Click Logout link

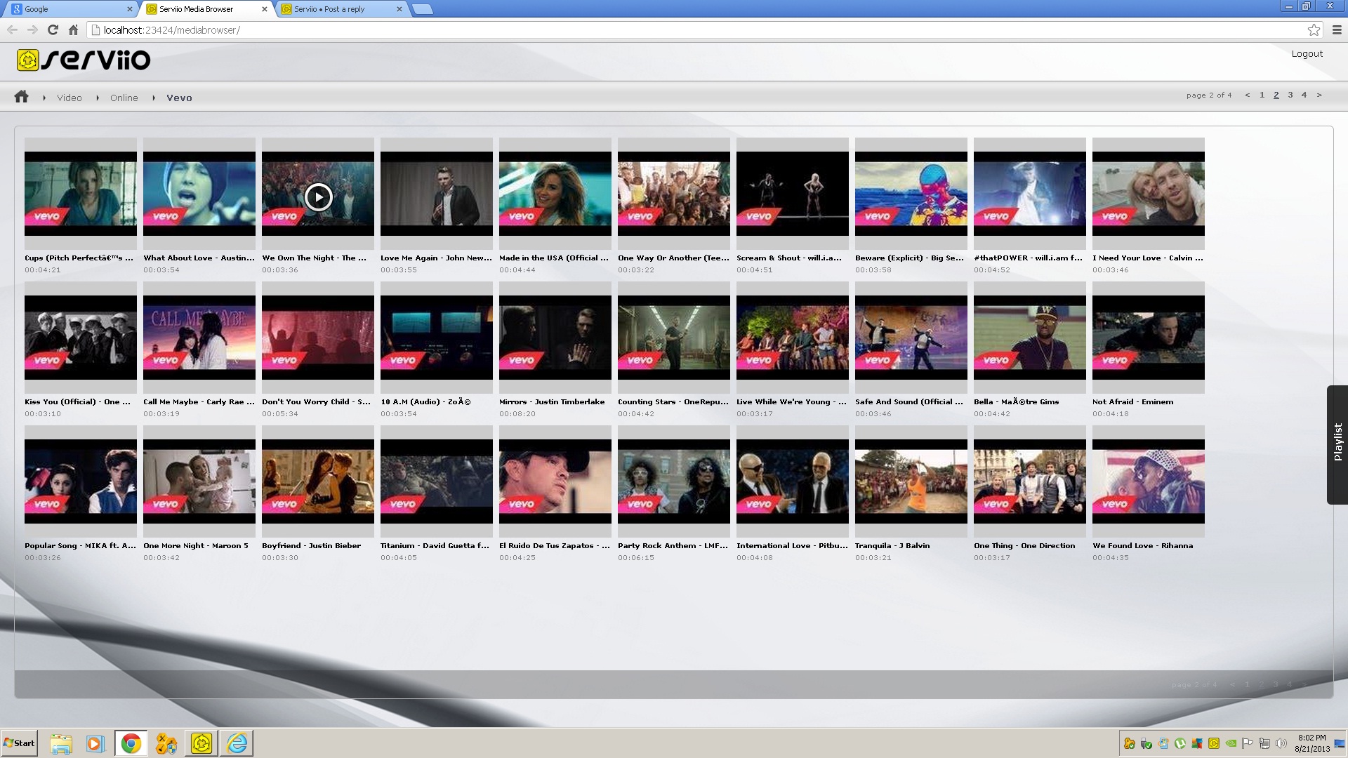tap(1307, 53)
